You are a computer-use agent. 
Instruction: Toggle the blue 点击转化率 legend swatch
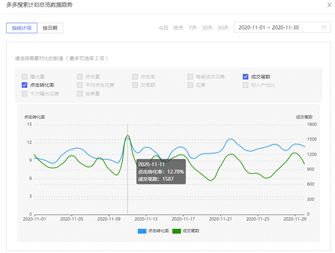pos(142,231)
